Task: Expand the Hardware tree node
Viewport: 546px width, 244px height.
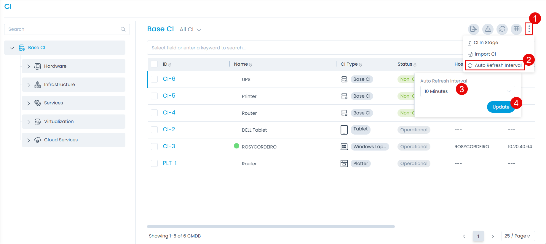Action: click(x=29, y=67)
